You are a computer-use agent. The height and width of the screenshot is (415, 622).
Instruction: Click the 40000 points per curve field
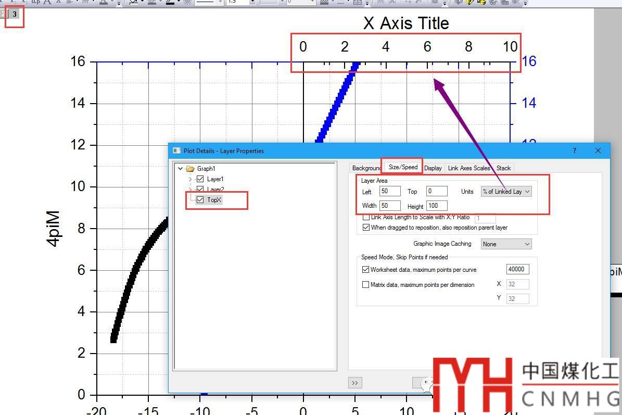point(518,269)
